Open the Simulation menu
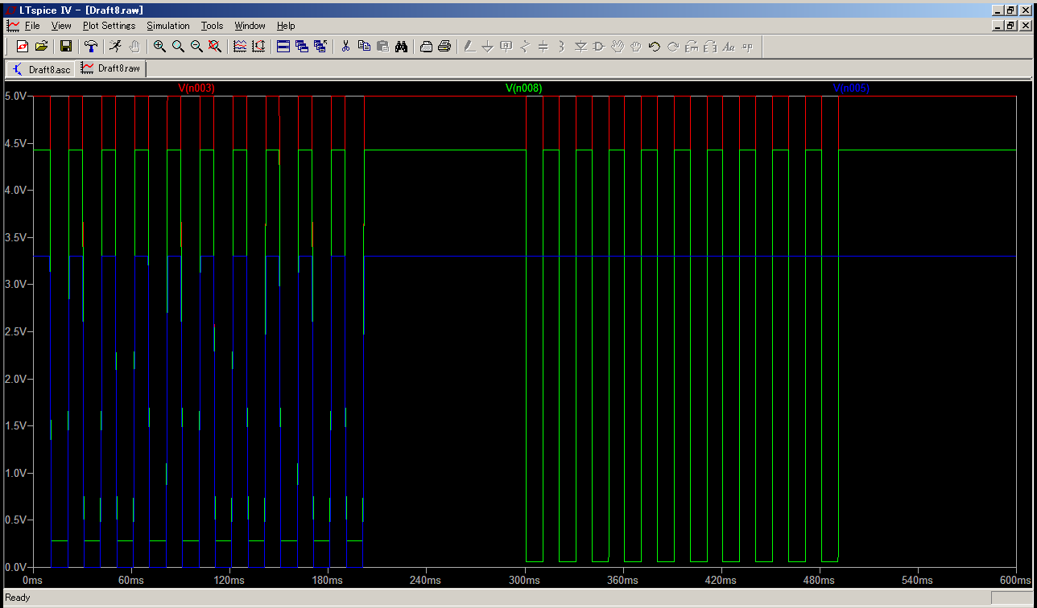The image size is (1037, 608). (x=167, y=26)
